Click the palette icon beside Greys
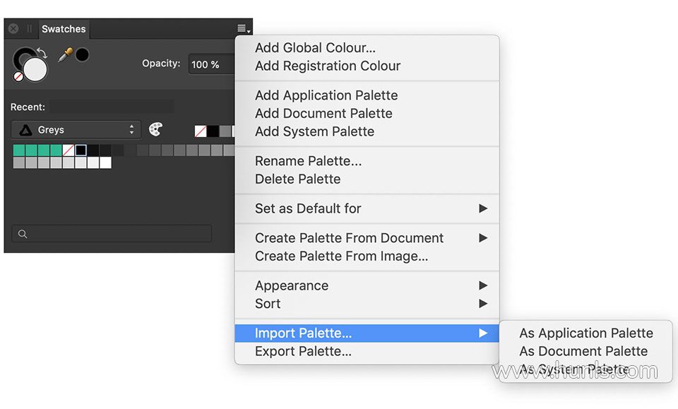 tap(155, 129)
